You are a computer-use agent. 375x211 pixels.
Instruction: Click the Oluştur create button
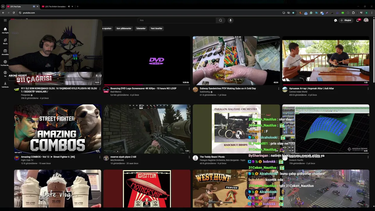click(346, 20)
